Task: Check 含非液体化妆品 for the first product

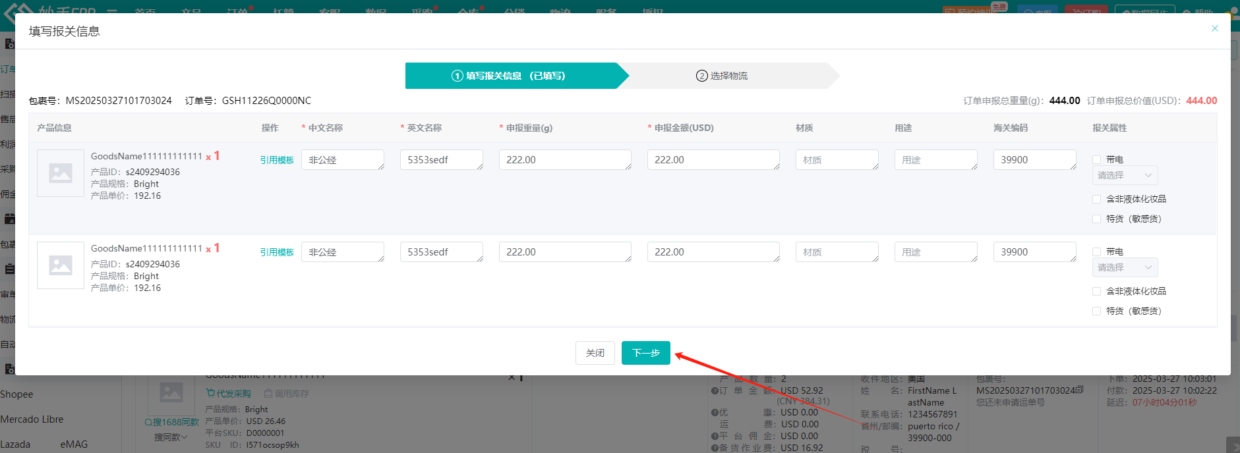Action: 1097,200
